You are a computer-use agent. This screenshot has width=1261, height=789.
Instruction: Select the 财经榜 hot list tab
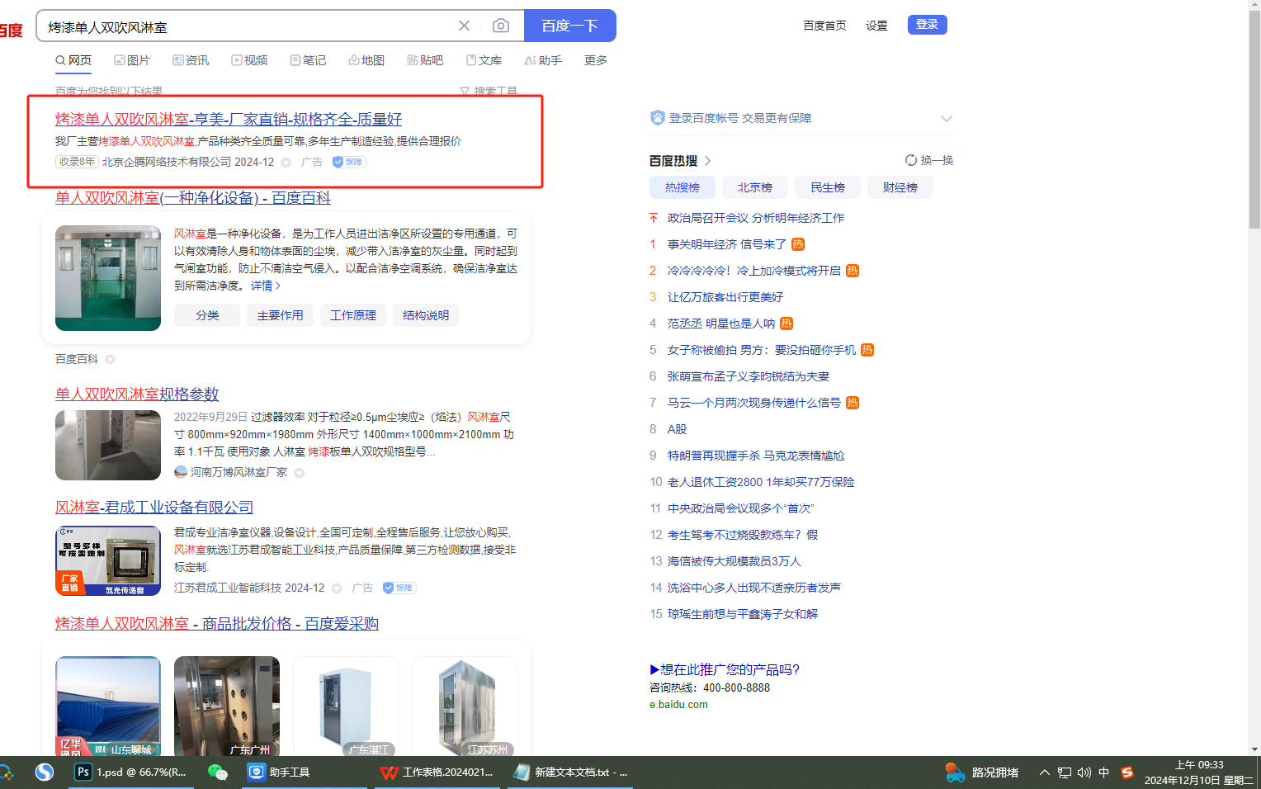[x=900, y=187]
